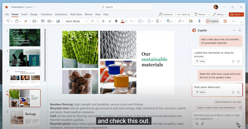Click the orange add-ins grid icon
This screenshot has width=248, height=129.
(x=225, y=21)
